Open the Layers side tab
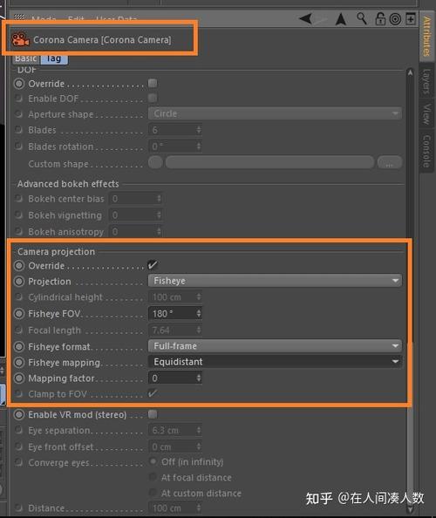 426,81
